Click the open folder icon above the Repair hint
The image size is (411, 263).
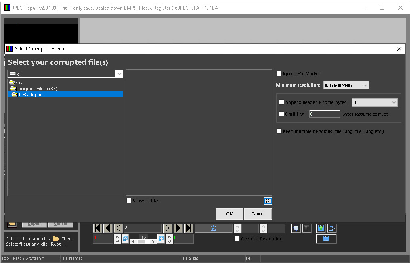tap(12, 224)
